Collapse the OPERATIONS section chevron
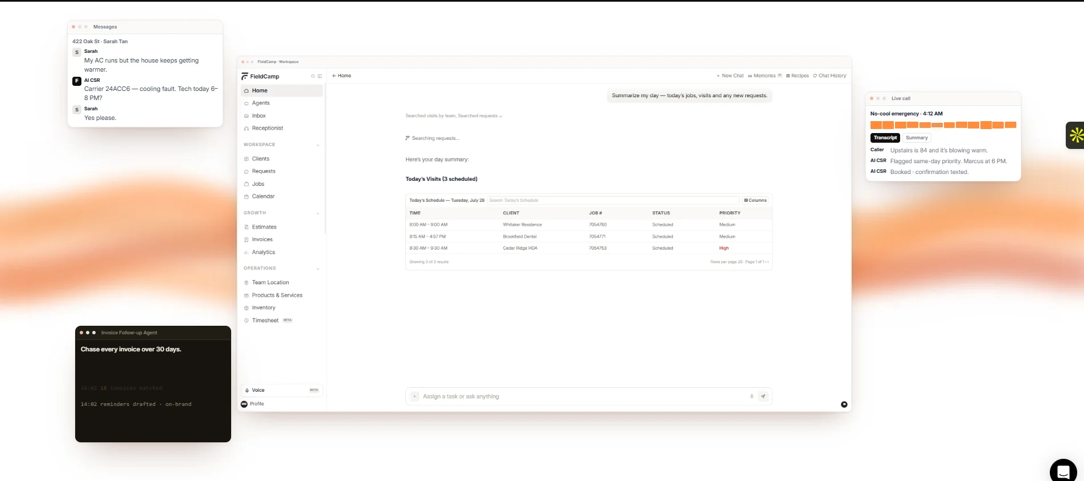This screenshot has width=1084, height=481. (318, 268)
